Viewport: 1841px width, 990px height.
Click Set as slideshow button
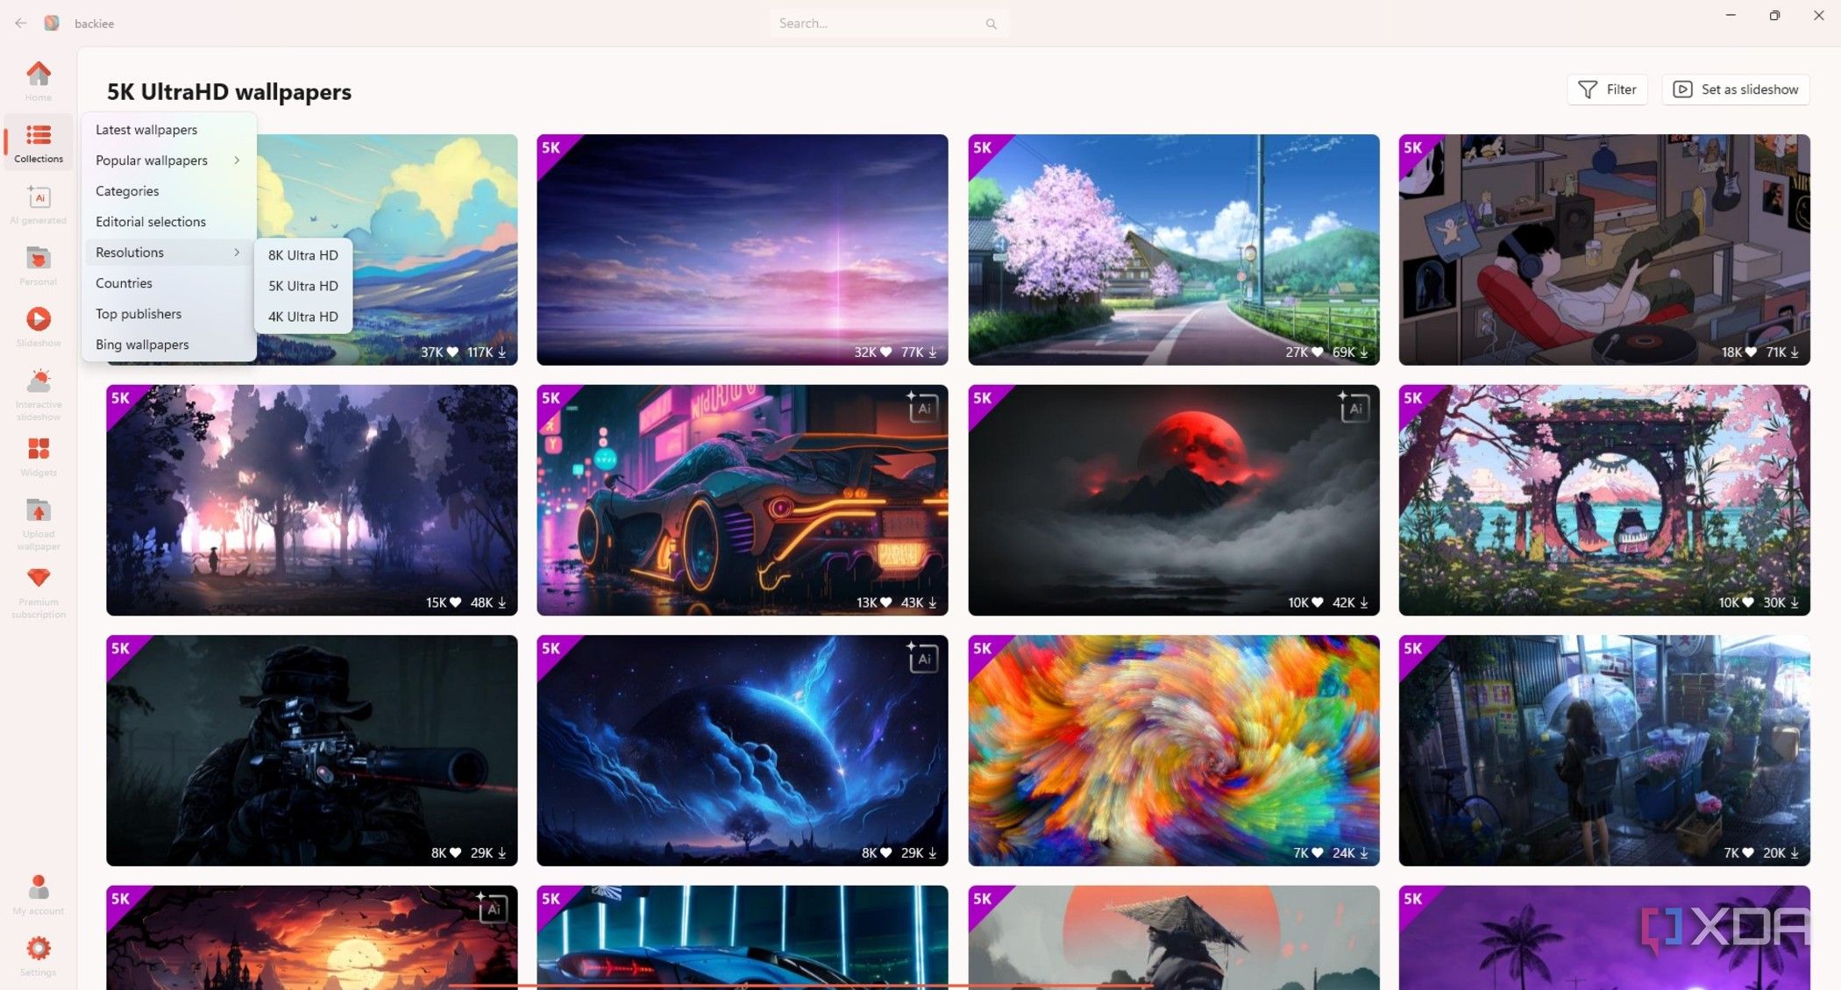coord(1735,89)
